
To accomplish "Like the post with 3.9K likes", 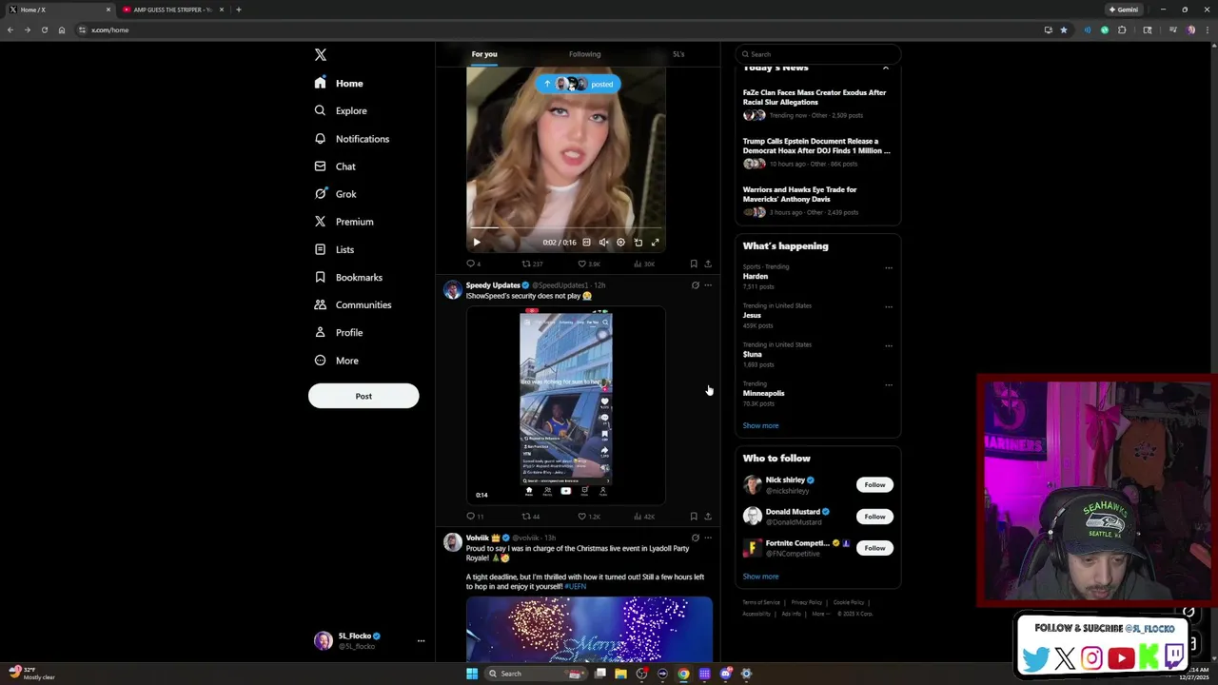I will click(x=589, y=264).
